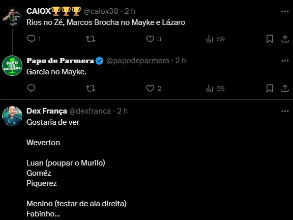View analytics showing 89 views

[215, 39]
